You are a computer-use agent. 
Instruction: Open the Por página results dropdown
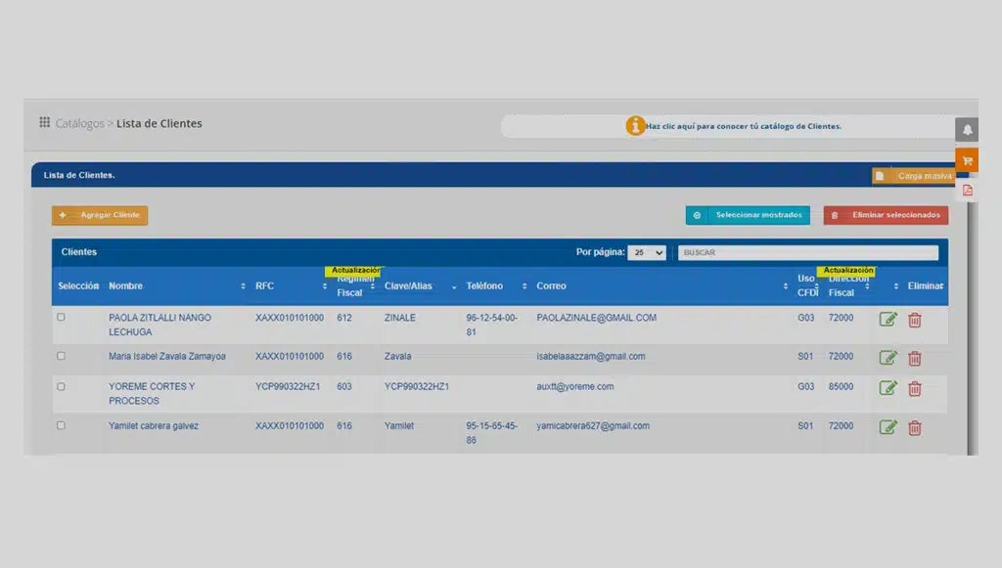(647, 252)
